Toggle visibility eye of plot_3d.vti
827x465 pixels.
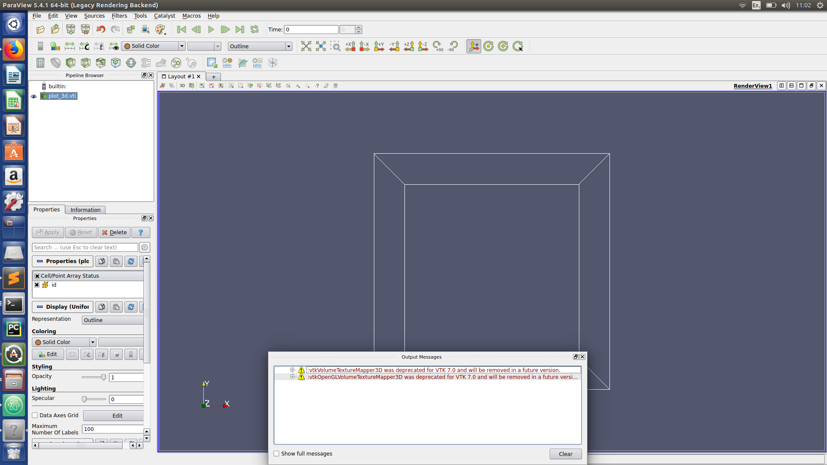click(x=34, y=96)
